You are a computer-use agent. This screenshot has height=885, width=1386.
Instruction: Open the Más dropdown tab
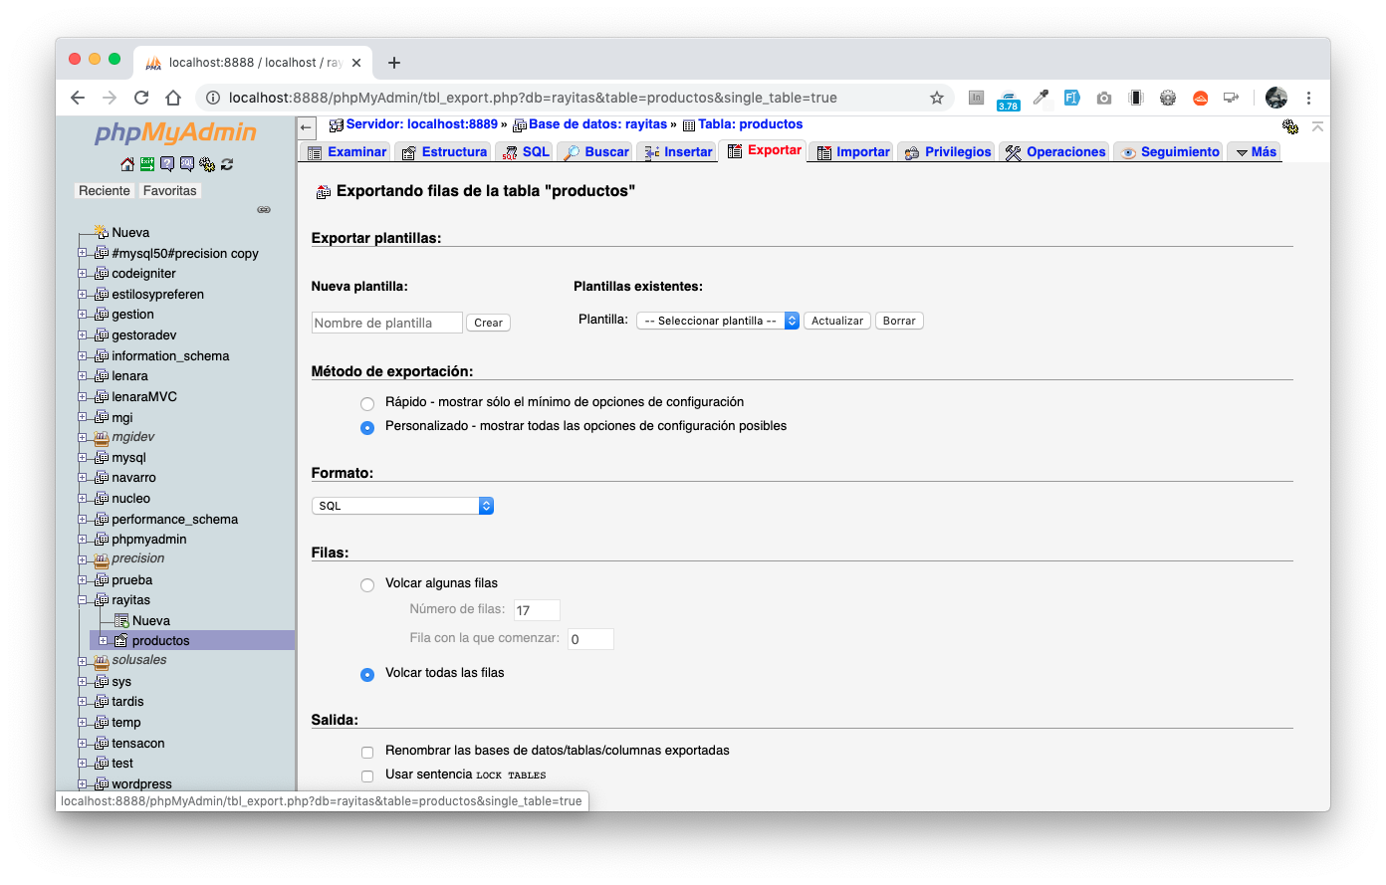pyautogui.click(x=1255, y=152)
